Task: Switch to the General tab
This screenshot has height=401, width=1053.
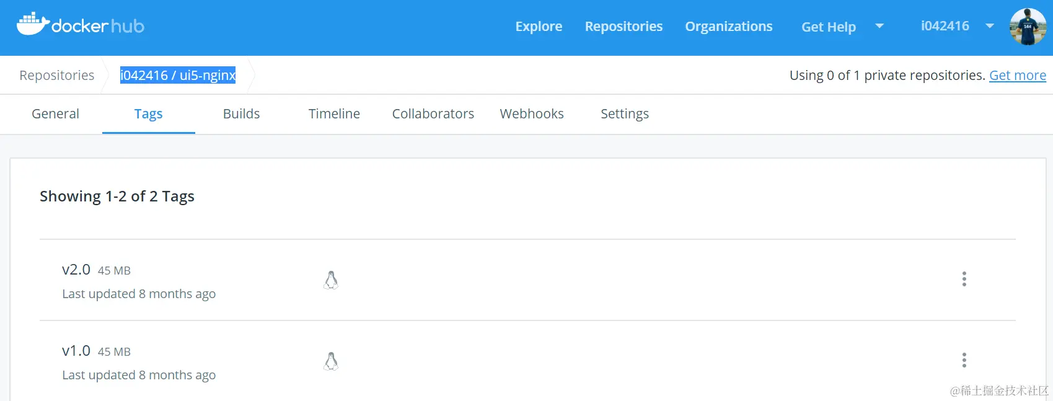Action: [55, 114]
